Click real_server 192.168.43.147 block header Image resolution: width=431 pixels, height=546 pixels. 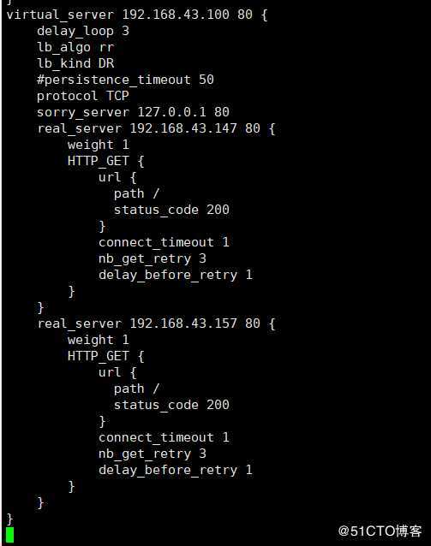[x=156, y=128]
